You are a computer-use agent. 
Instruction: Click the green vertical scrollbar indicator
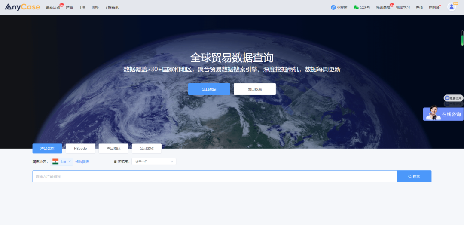tap(462, 38)
